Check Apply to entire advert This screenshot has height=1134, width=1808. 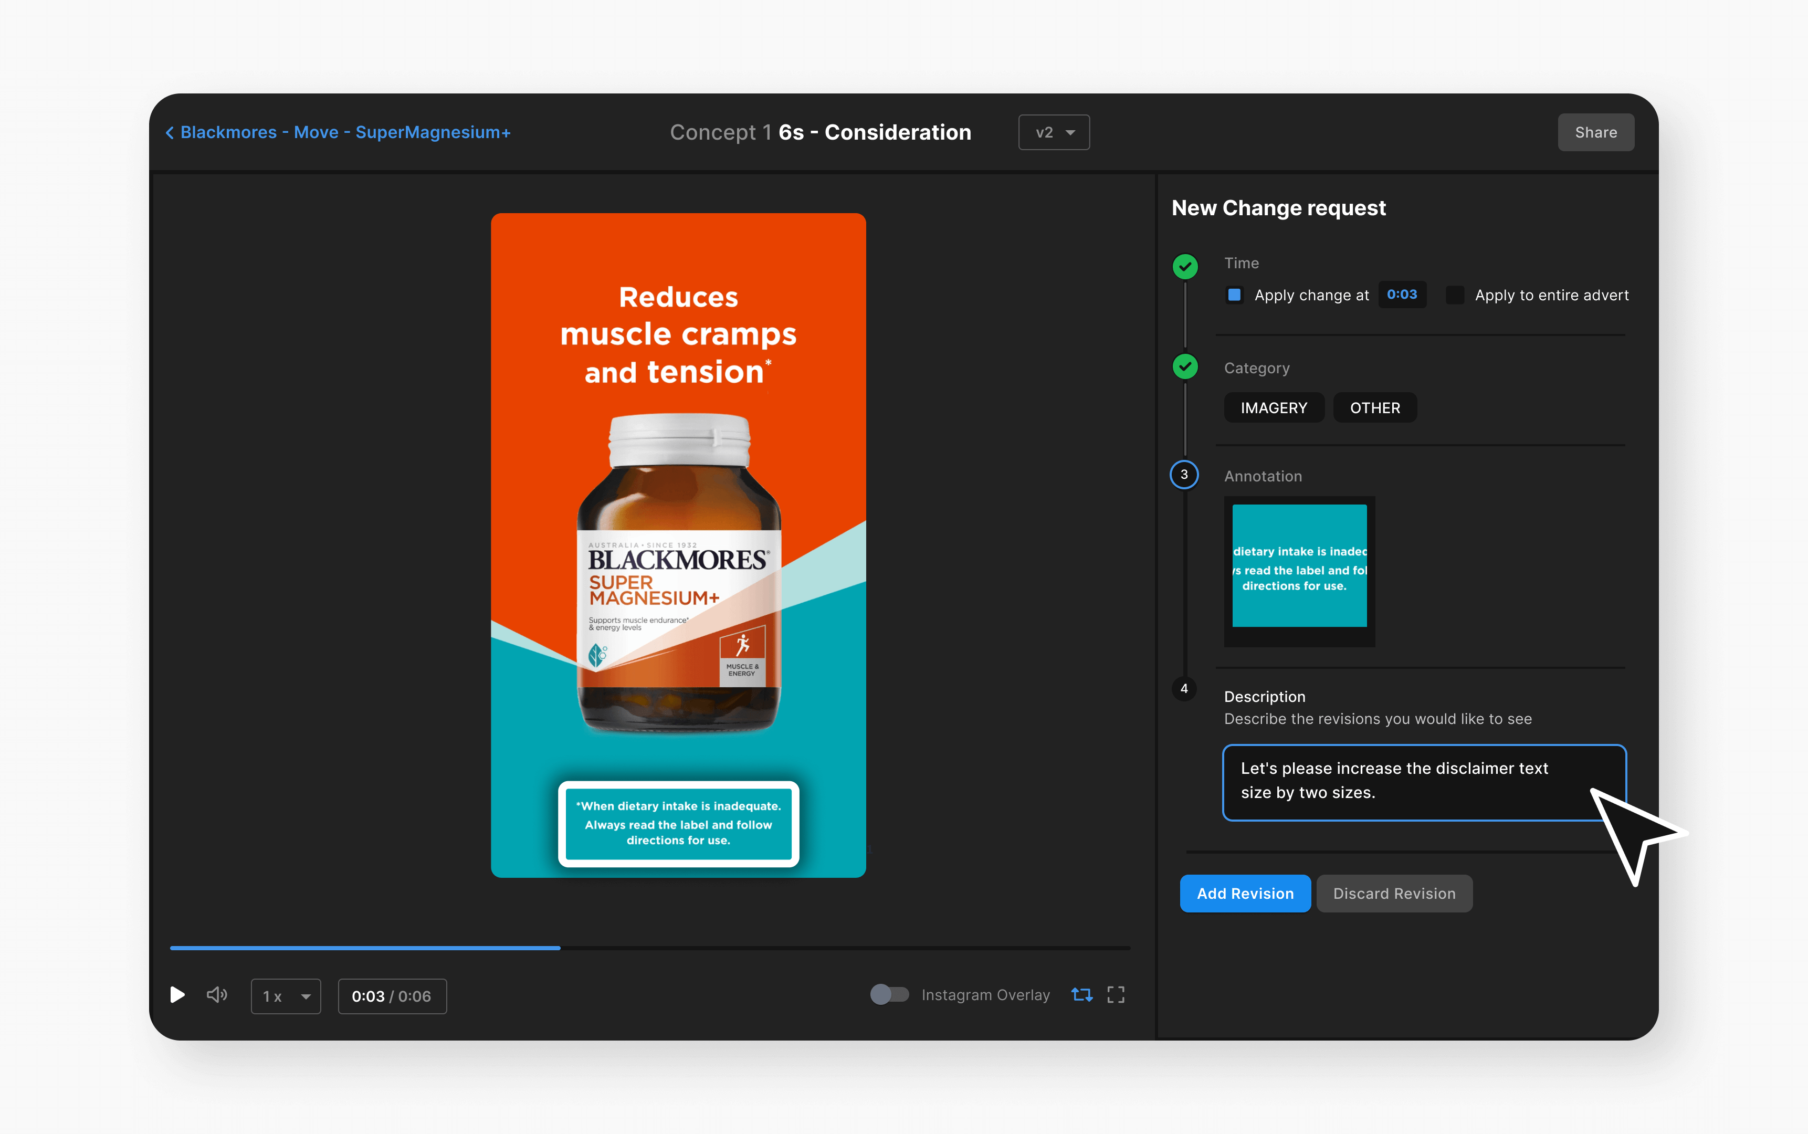(1455, 295)
